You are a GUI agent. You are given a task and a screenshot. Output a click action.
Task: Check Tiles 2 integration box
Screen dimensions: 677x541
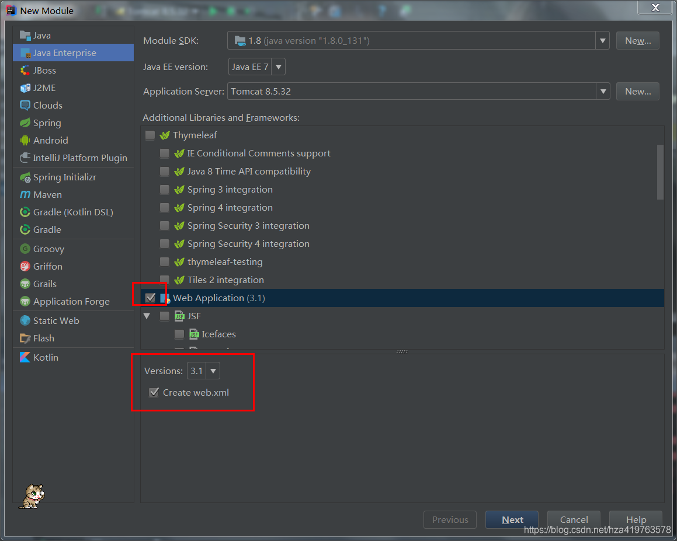click(x=165, y=280)
